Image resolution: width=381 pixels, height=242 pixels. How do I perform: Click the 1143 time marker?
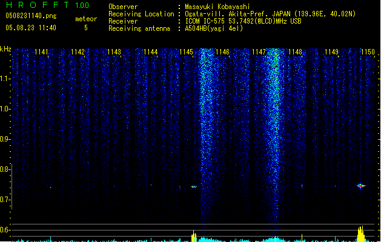[114, 51]
